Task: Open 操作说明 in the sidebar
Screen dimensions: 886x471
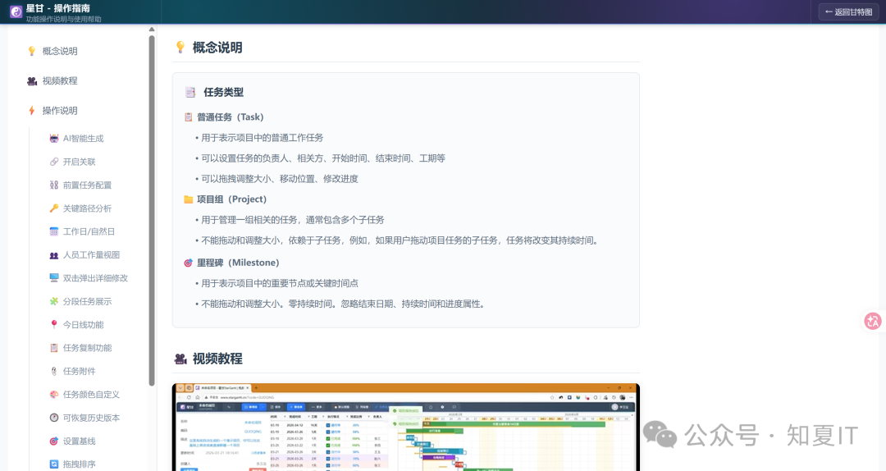Action: click(x=60, y=111)
